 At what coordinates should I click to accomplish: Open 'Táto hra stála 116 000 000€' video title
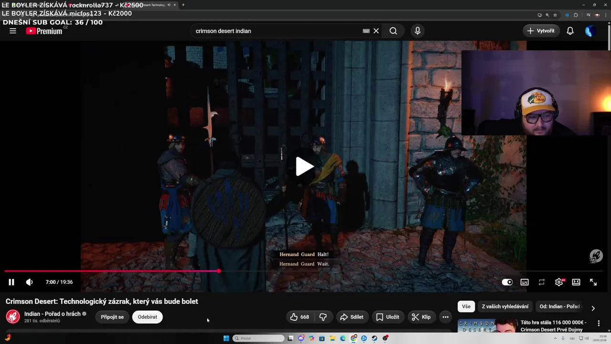pyautogui.click(x=554, y=326)
